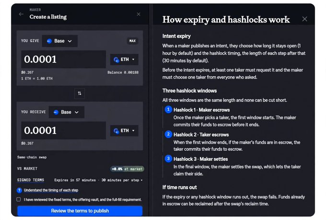The height and width of the screenshot is (220, 326).
Task: Click the MAX button
Action: point(132,41)
